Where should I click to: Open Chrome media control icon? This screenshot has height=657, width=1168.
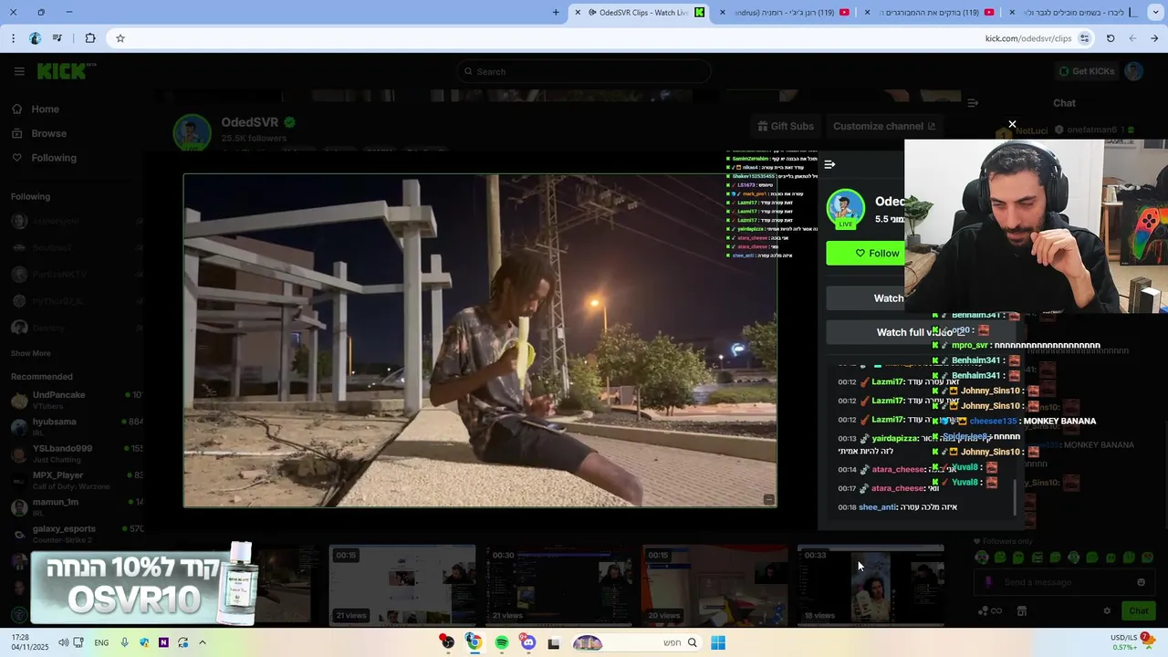[57, 38]
